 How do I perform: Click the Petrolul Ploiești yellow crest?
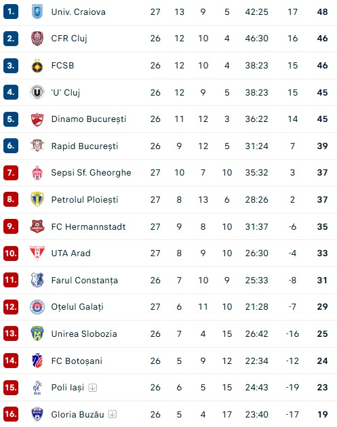[37, 199]
